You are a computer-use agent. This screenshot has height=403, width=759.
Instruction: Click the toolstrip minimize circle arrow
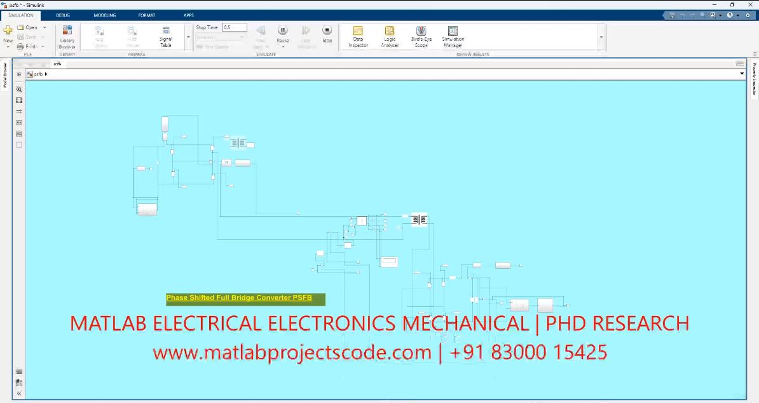748,15
